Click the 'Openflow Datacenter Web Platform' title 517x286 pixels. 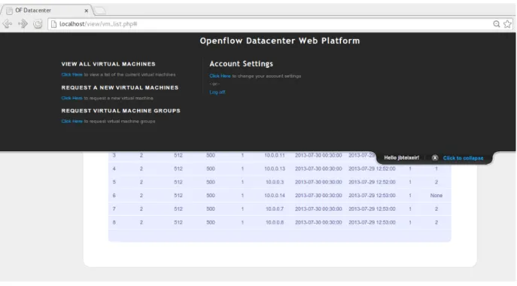pos(280,41)
